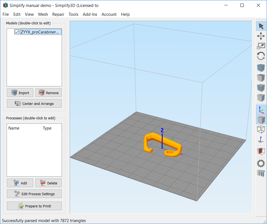The width and height of the screenshot is (267, 224).
Task: Click Center and Arrange
Action: coord(34,103)
